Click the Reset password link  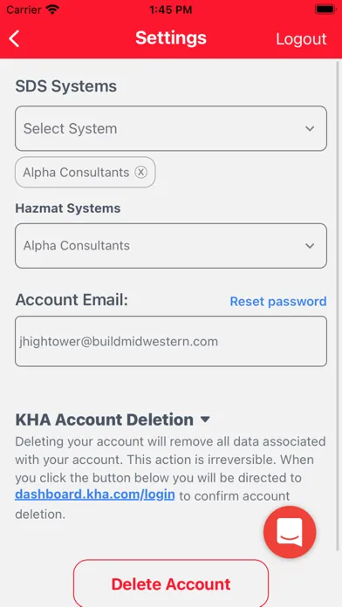coord(278,301)
